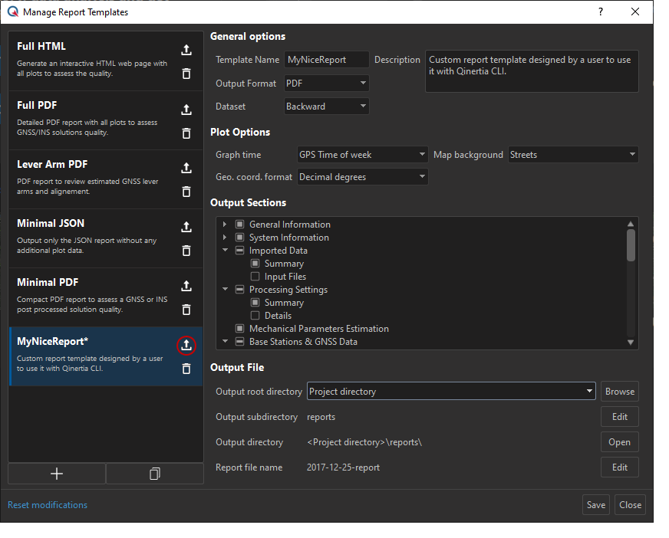
Task: Export the MyNiceReport template
Action: 186,345
